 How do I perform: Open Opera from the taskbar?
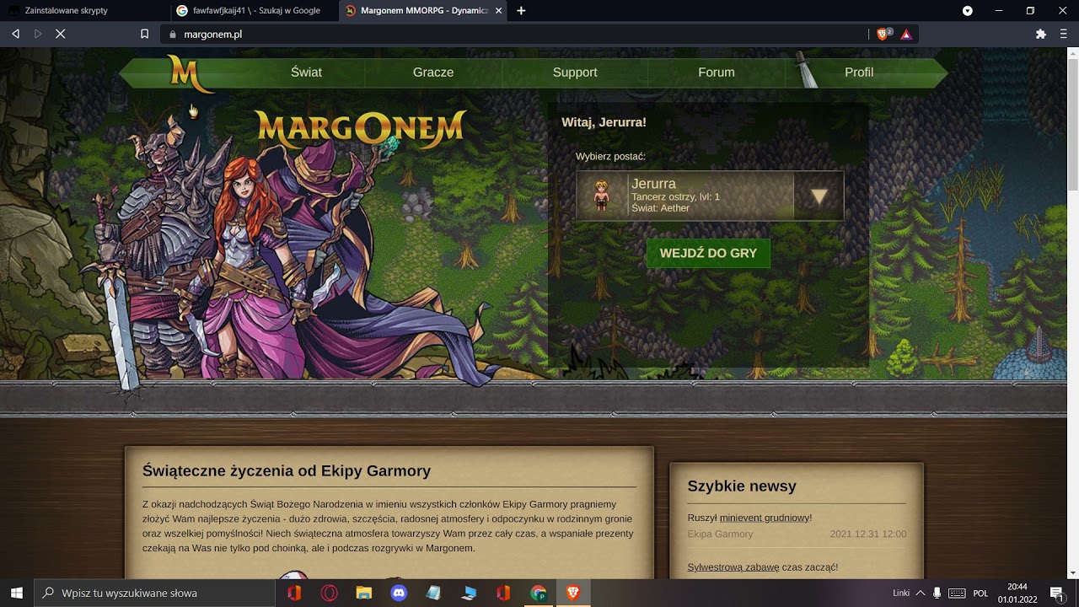point(329,593)
